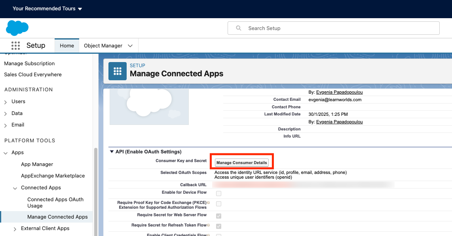Toggle the PKCE extension checkbox
452x236 pixels.
[219, 204]
